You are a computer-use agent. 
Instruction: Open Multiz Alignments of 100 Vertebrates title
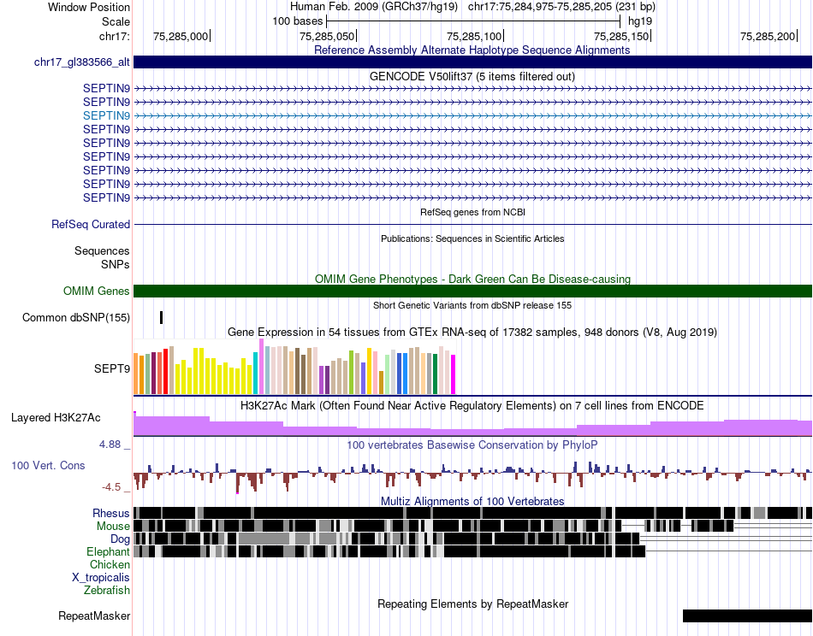[x=472, y=501]
